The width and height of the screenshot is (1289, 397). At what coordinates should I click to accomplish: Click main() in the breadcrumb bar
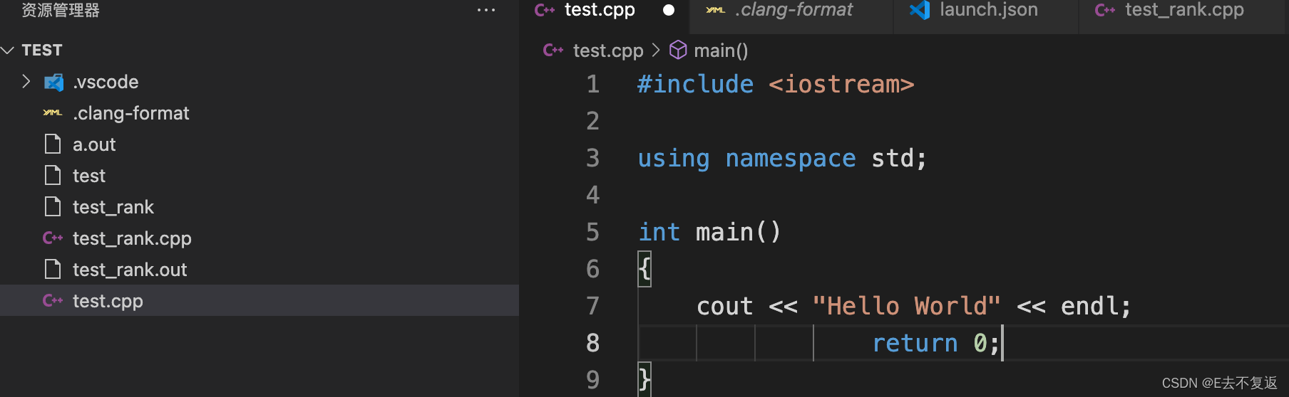tap(721, 51)
